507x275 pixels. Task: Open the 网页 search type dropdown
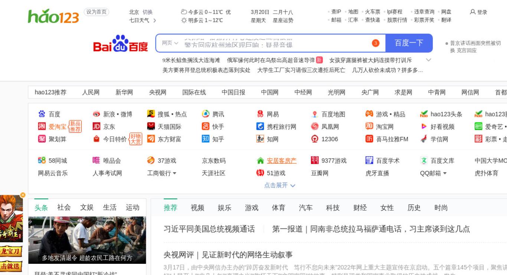[x=170, y=43]
